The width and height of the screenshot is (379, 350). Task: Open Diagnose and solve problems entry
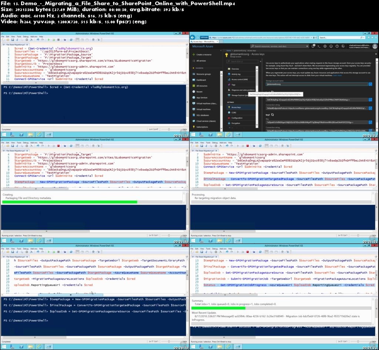click(241, 90)
